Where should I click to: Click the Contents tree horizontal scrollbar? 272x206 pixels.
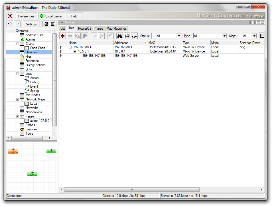pyautogui.click(x=27, y=138)
